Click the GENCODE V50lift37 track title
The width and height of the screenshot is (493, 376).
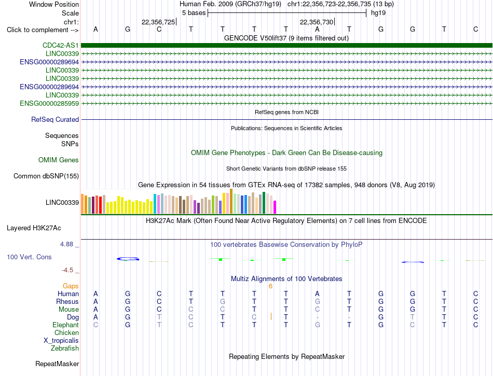coord(286,38)
